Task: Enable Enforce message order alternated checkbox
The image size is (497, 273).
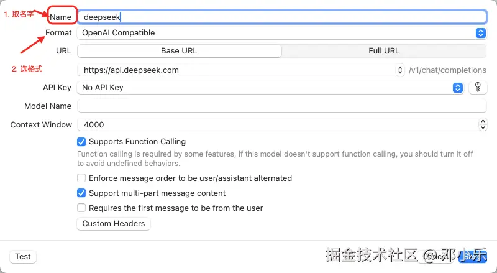Action: [81, 178]
